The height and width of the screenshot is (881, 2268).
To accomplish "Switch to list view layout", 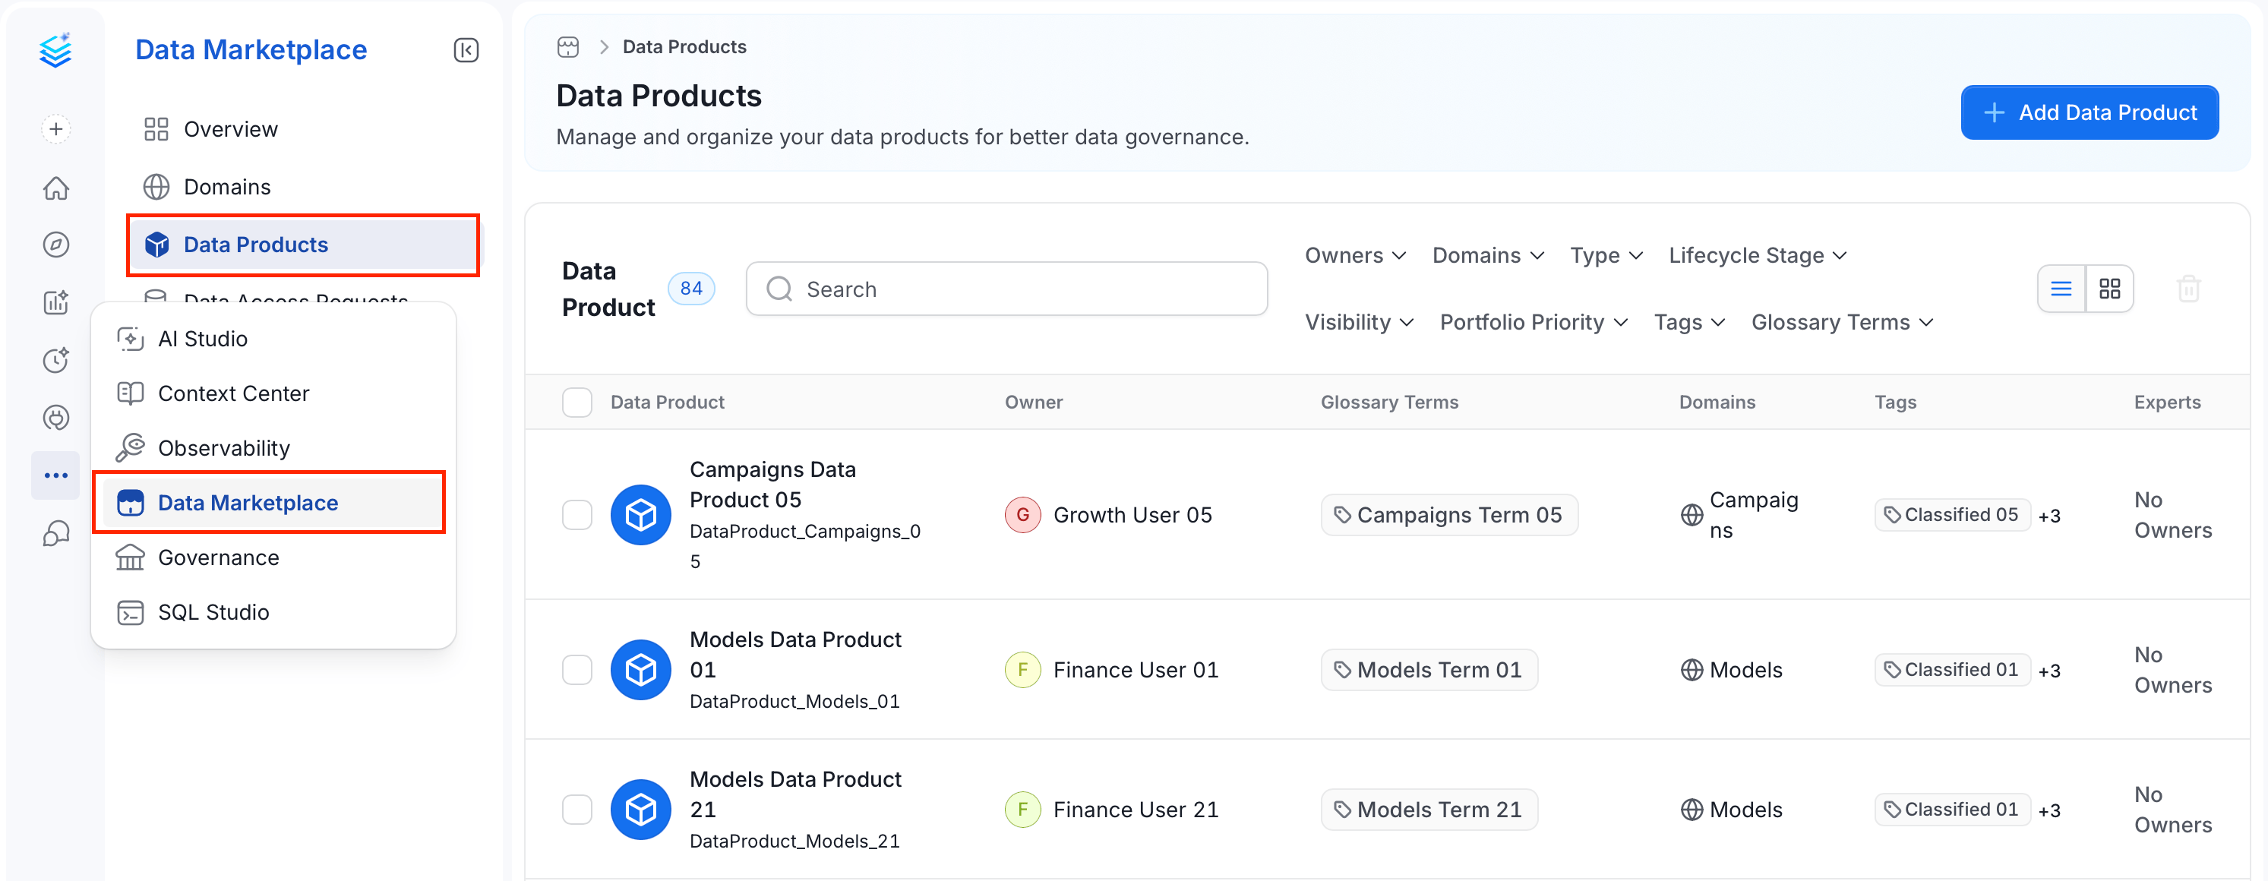I will point(2061,289).
